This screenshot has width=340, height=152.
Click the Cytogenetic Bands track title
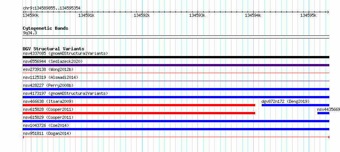point(45,28)
